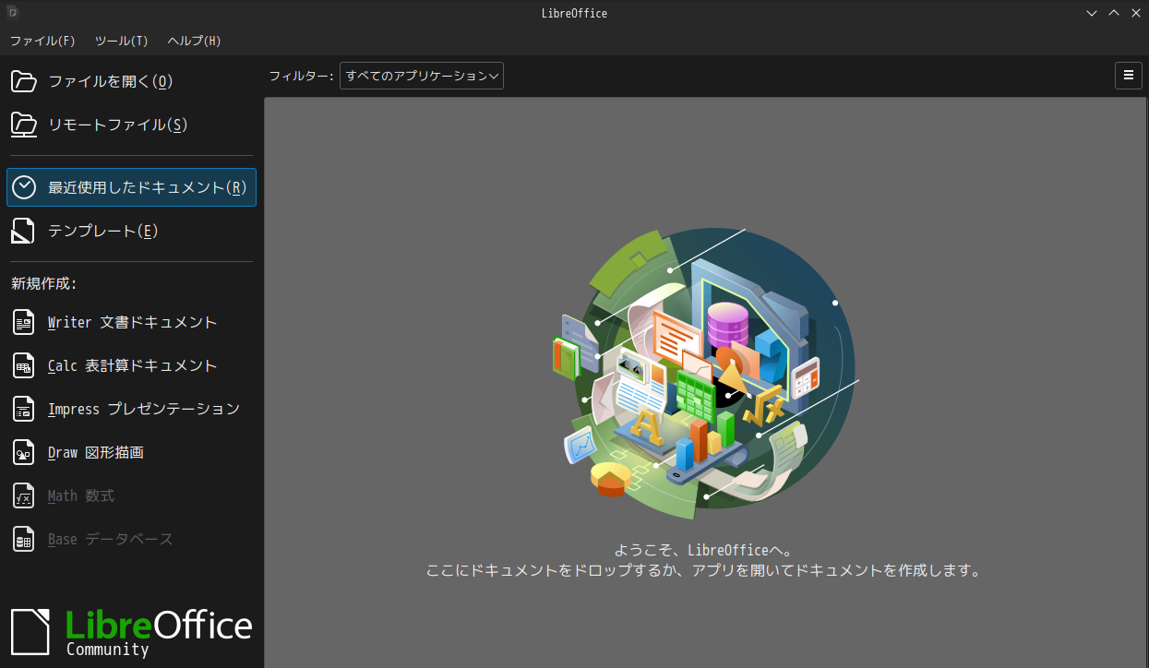
Task: Click the open folder icon beside ファイルを開く
Action: coord(24,81)
